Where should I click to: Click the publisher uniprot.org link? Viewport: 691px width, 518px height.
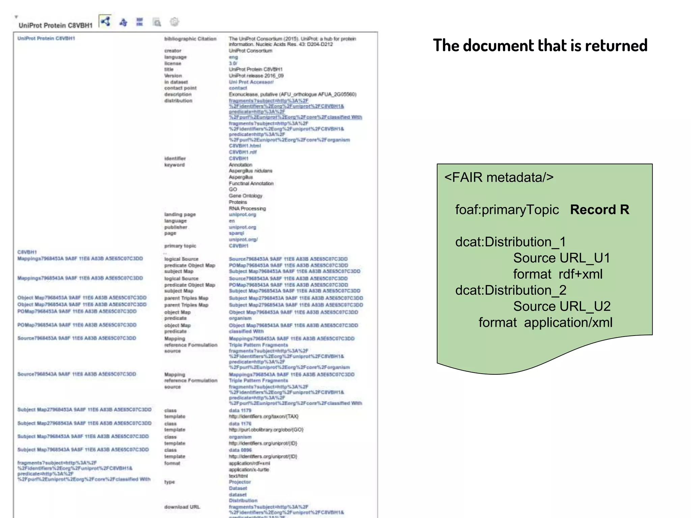click(243, 227)
